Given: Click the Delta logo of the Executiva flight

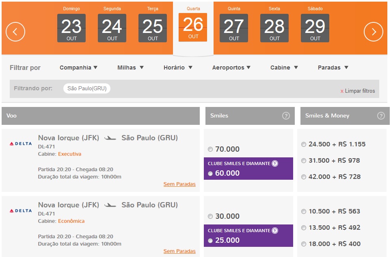Looking at the screenshot, I should point(21,144).
